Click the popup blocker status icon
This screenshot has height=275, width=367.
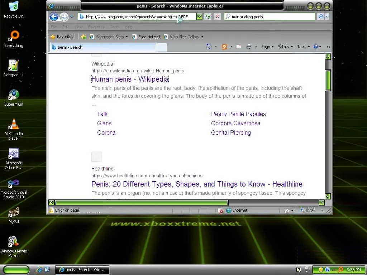[220, 211]
